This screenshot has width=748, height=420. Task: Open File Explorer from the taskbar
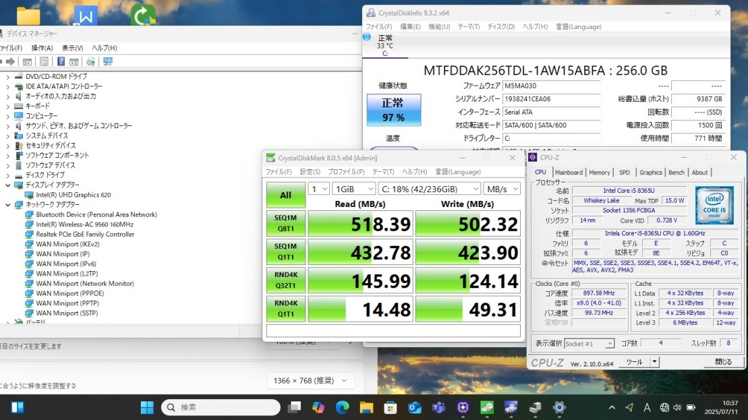366,407
